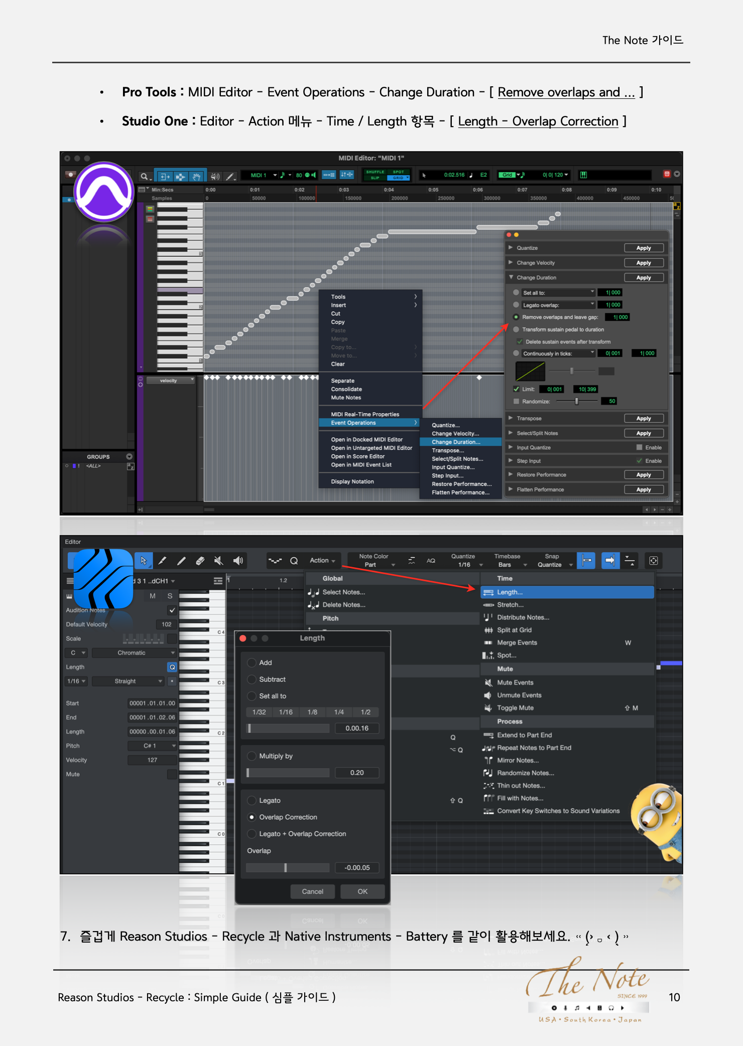The image size is (743, 1046).
Task: Select the Pencil tool in Pro Tools toolbar
Action: (x=230, y=176)
